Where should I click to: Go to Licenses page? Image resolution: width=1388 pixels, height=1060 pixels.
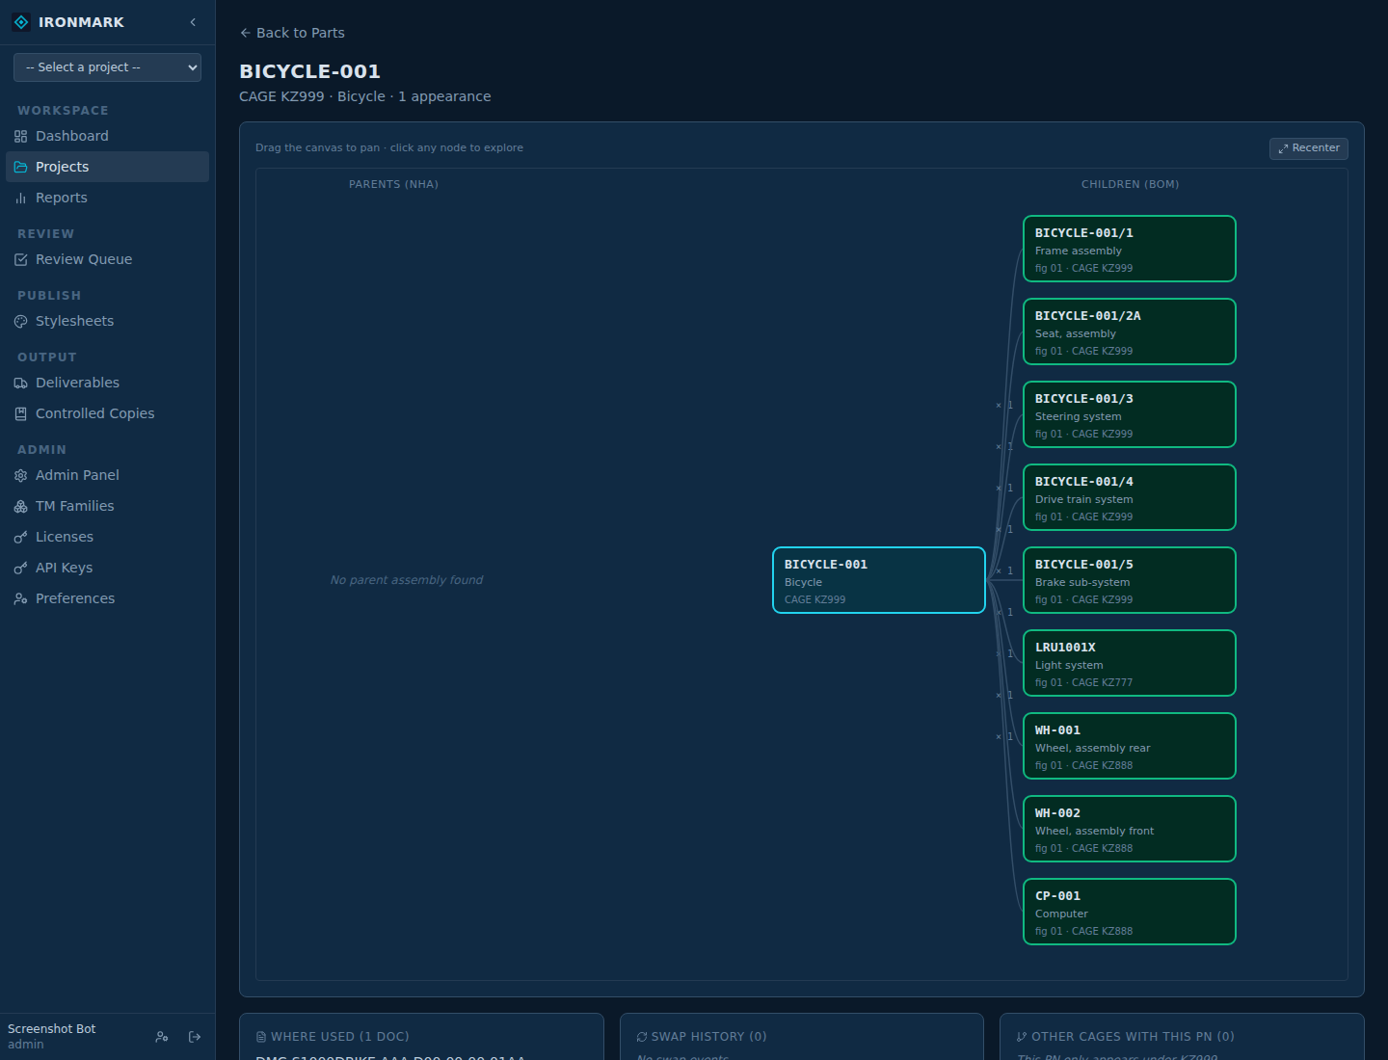[107, 537]
